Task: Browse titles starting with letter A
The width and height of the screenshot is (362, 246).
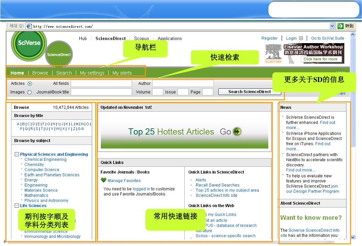Action: (x=18, y=124)
